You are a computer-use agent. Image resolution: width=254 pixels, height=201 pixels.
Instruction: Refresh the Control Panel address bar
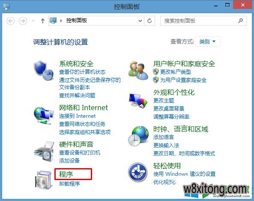149,20
